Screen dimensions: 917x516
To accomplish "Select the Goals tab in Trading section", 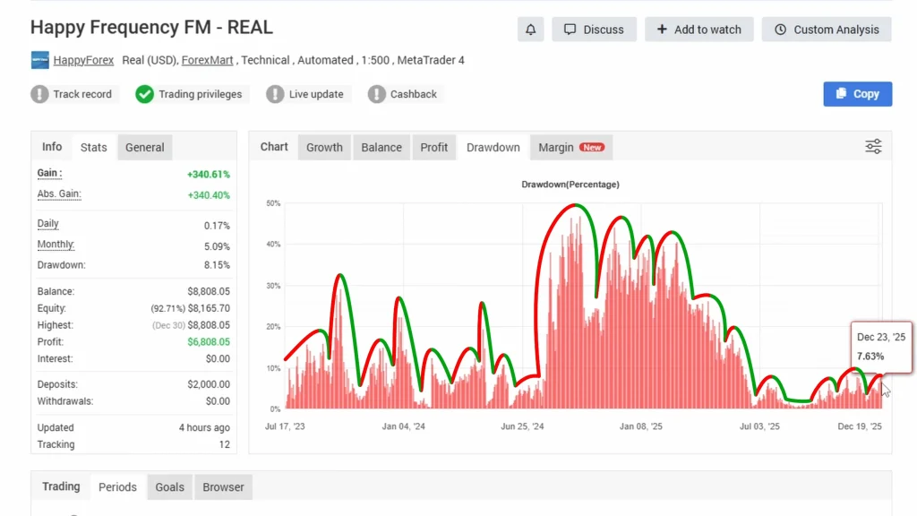I will pyautogui.click(x=169, y=487).
